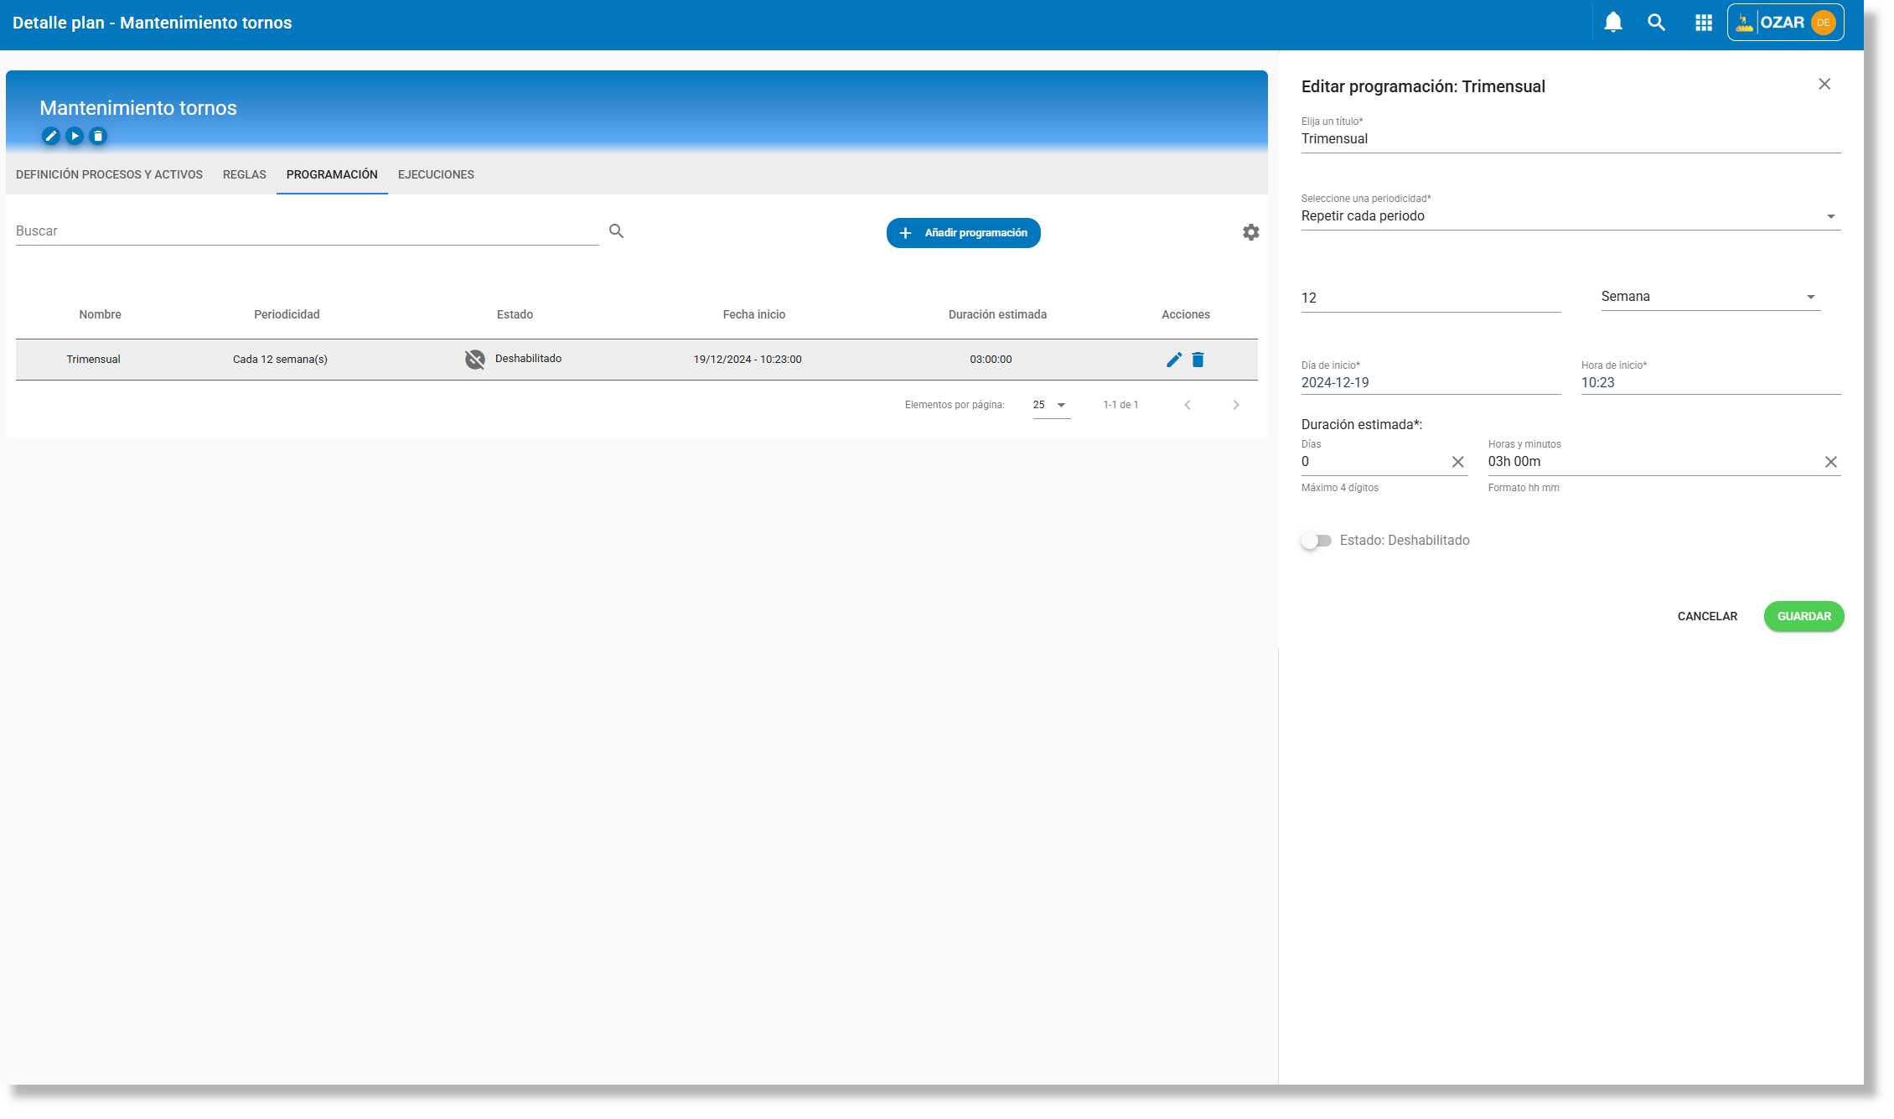
Task: Delete Trimensual row with trash icon
Action: coord(1198,360)
